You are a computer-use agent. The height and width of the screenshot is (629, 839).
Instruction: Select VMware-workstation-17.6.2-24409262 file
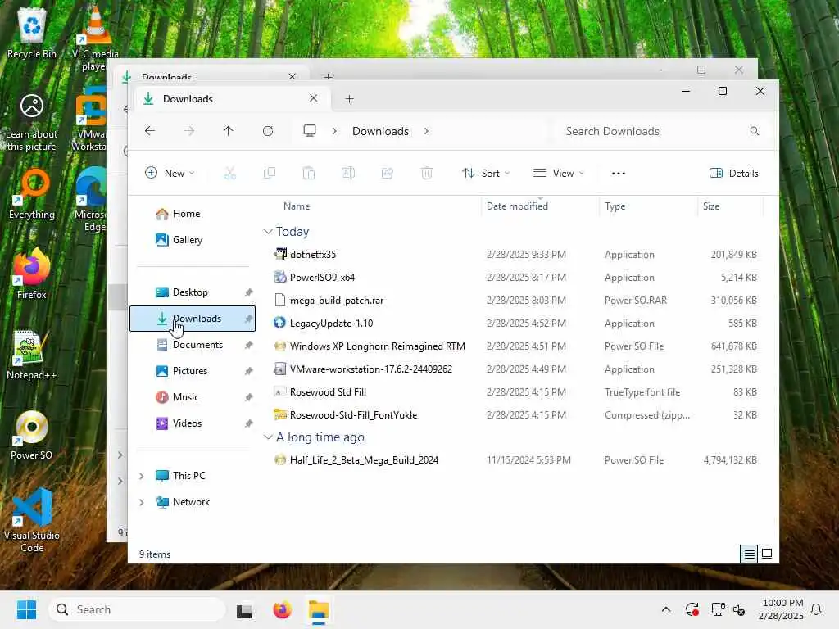(371, 369)
